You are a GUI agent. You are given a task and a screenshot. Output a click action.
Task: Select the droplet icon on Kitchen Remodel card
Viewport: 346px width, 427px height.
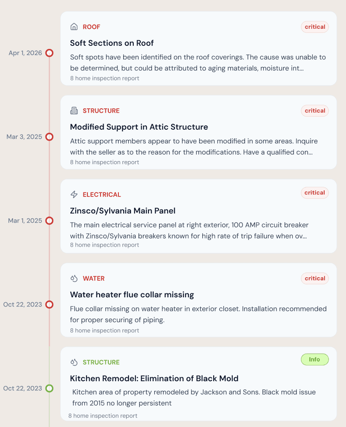[74, 362]
